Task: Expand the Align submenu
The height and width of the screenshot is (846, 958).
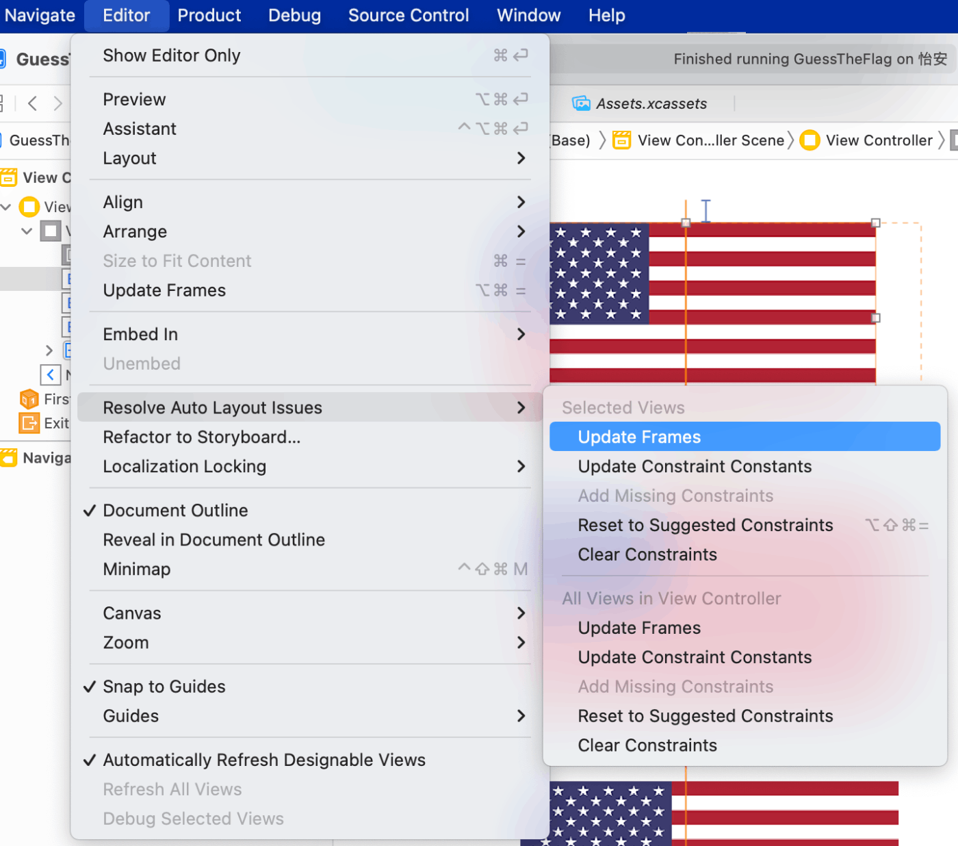Action: click(310, 202)
